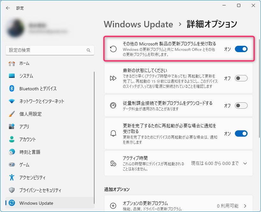The height and width of the screenshot is (212, 261).
Task: Click the プライバシーとセキュリティ shield icon
Action: point(12,190)
